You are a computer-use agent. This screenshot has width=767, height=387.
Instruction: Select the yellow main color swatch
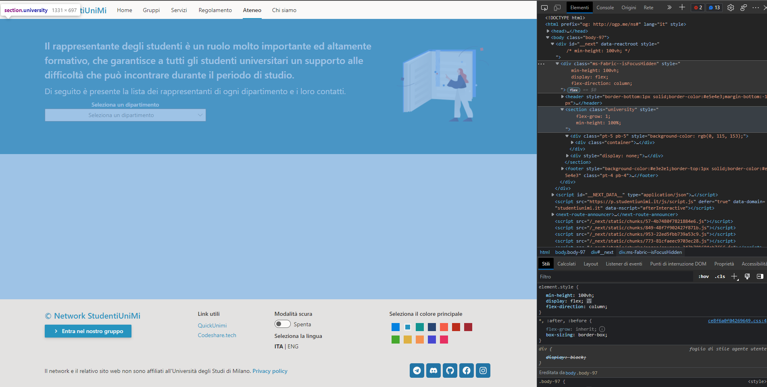click(x=408, y=340)
